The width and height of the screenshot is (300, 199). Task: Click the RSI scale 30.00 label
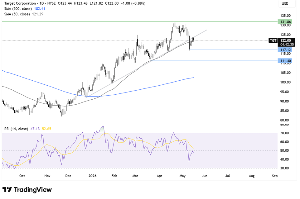click(x=284, y=168)
